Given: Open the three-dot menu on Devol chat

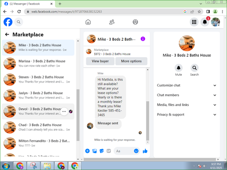Looking at the screenshot, I should pyautogui.click(x=64, y=112).
